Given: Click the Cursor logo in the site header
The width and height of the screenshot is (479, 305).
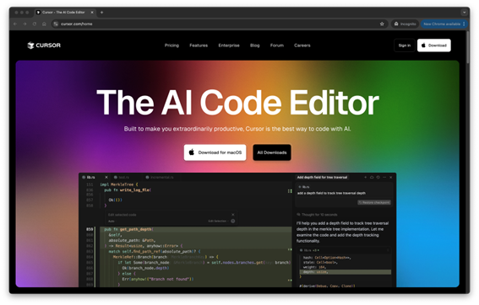Looking at the screenshot, I should pyautogui.click(x=44, y=45).
